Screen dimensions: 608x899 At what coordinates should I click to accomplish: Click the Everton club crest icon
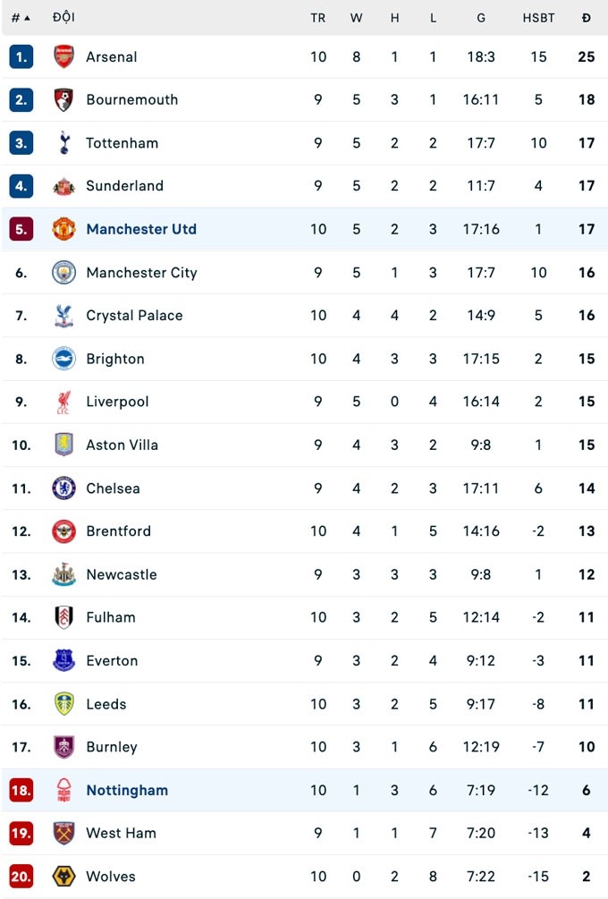click(x=64, y=660)
